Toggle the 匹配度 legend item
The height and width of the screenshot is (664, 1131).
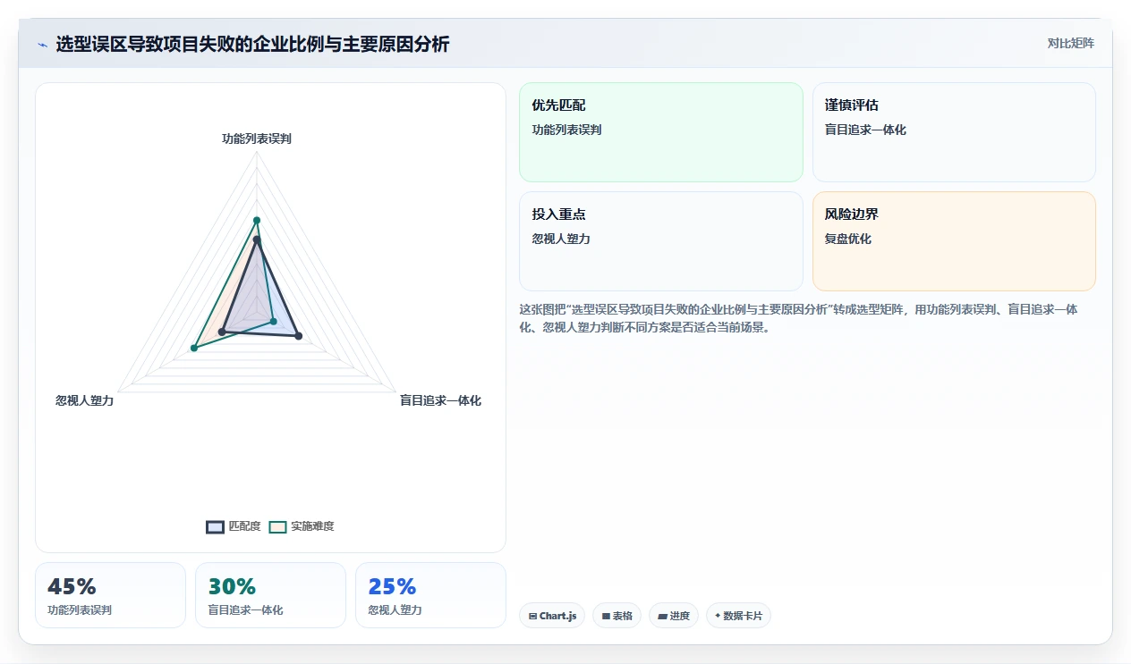(234, 526)
